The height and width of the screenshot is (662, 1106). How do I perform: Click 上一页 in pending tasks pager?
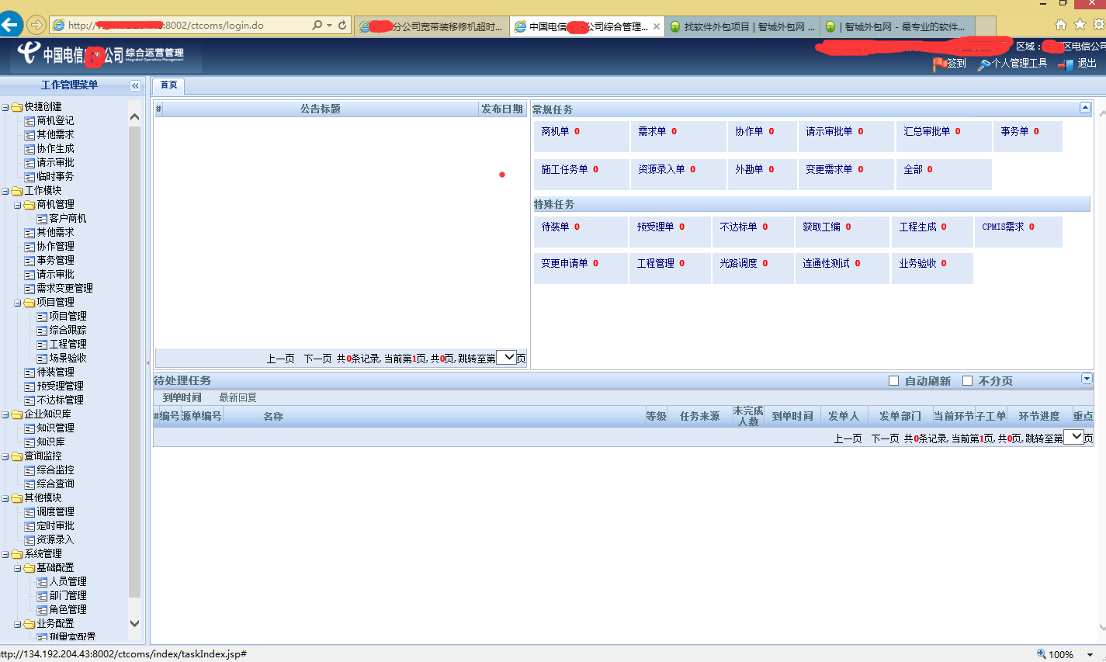848,438
